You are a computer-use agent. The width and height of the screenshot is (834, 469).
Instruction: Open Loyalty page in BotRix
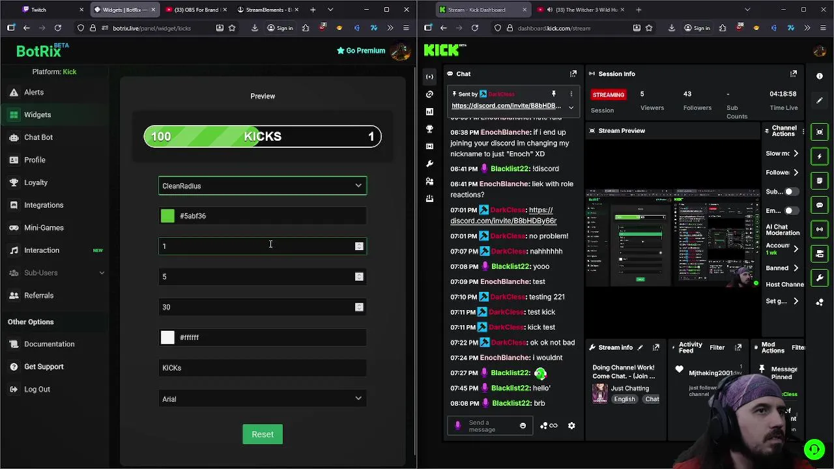coord(36,182)
